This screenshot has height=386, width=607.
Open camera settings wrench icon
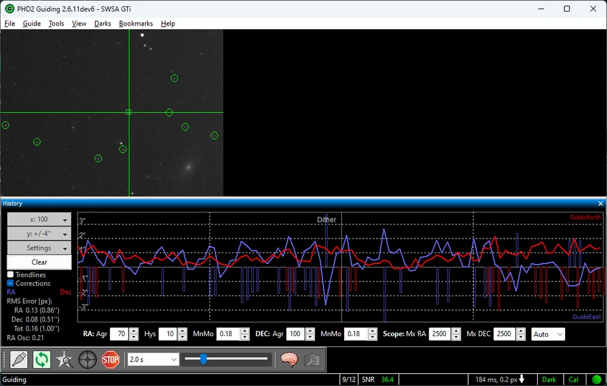[x=312, y=360]
